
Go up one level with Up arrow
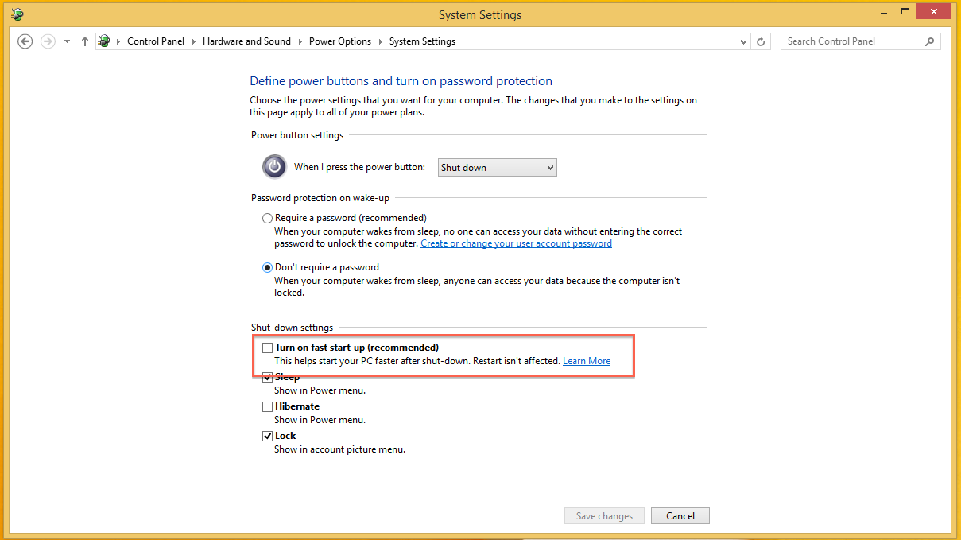click(x=85, y=41)
